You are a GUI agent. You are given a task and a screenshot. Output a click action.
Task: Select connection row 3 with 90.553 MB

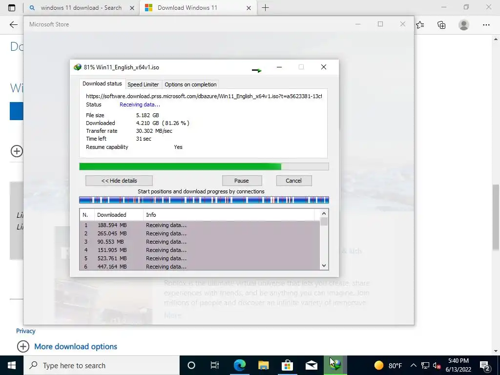click(x=200, y=242)
